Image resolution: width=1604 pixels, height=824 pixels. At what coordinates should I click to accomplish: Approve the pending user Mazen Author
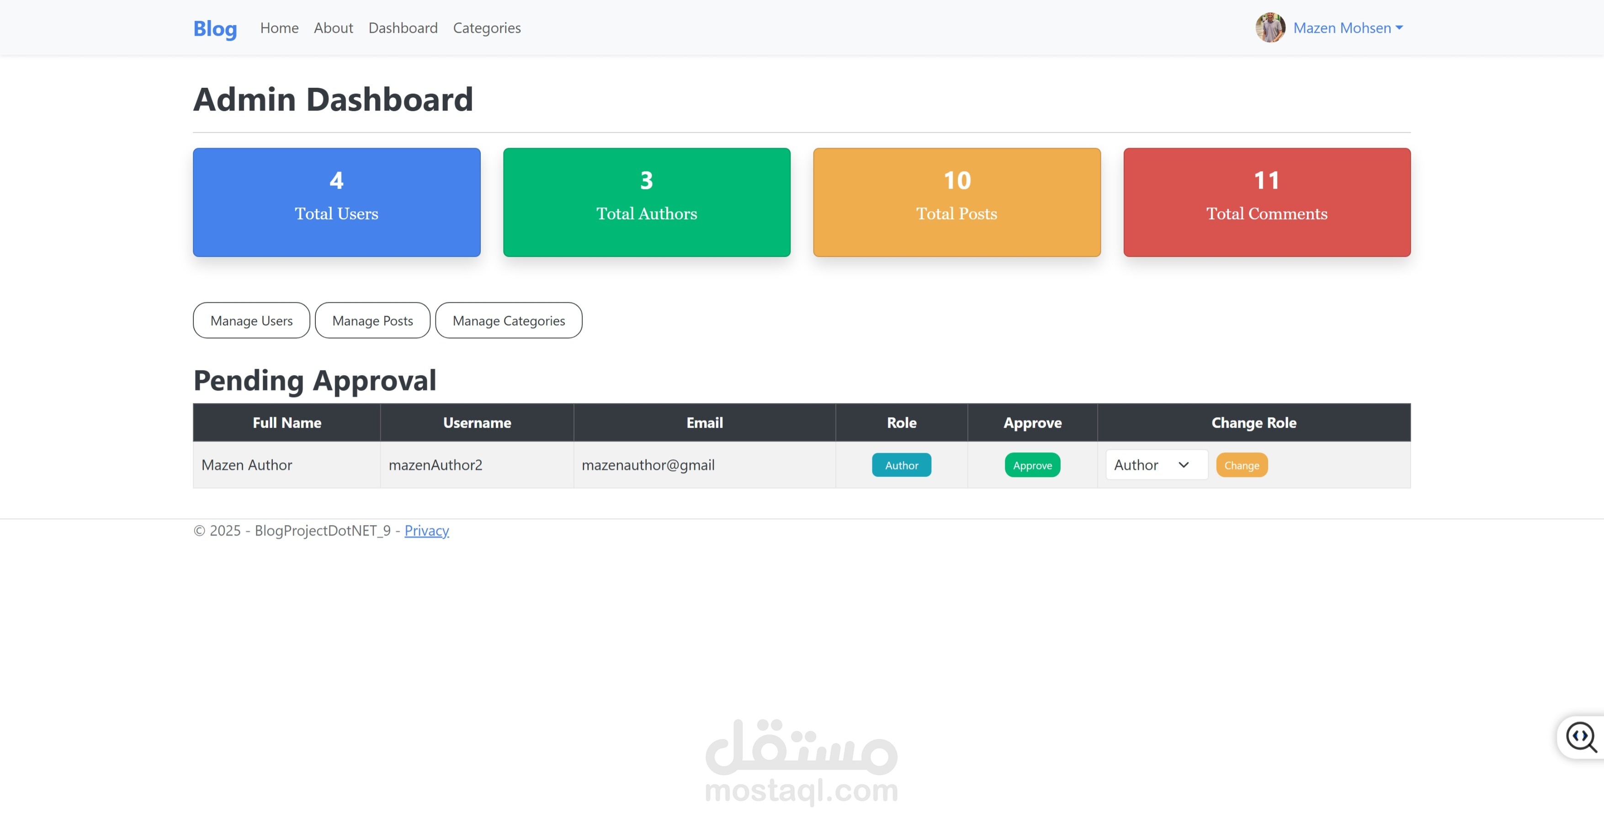point(1032,465)
